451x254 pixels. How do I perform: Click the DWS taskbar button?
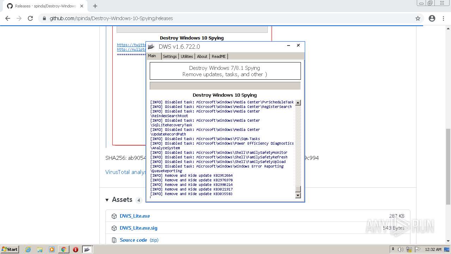[x=87, y=249]
